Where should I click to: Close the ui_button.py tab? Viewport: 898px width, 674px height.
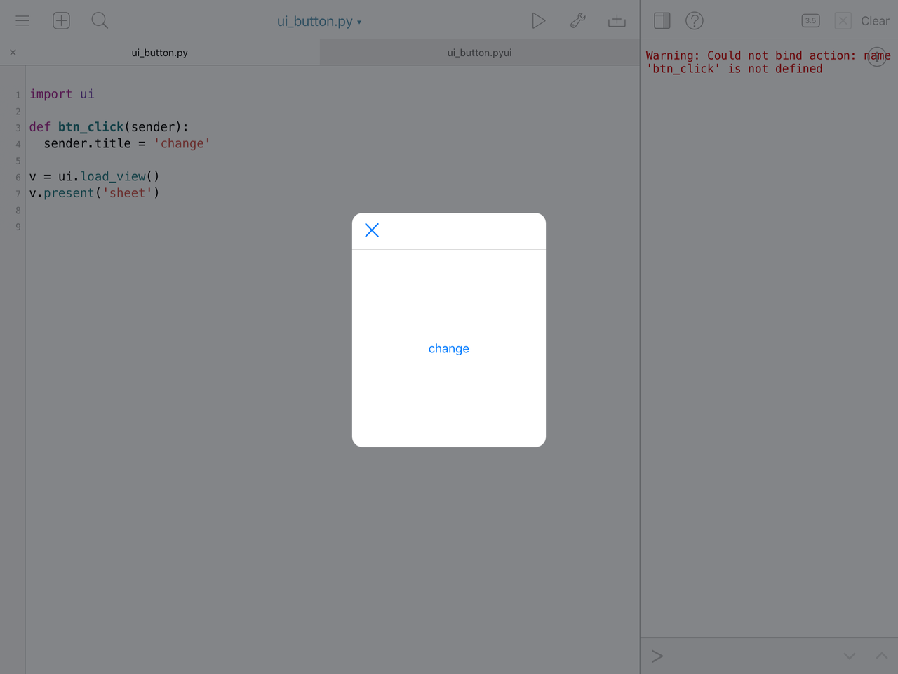(x=13, y=53)
